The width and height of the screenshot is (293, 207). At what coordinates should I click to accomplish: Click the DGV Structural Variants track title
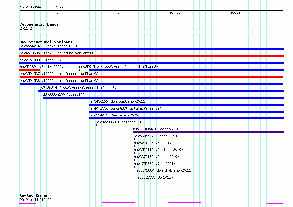click(46, 42)
